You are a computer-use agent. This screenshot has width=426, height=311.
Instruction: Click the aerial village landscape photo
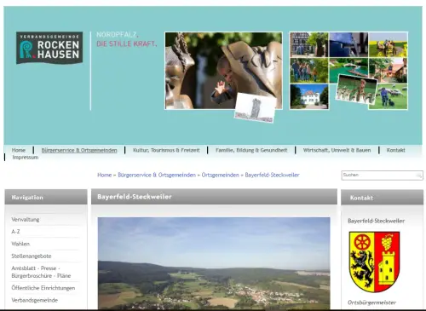tap(214, 263)
